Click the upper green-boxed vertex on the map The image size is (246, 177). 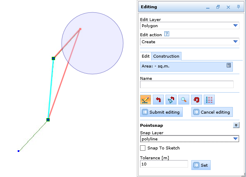click(x=53, y=58)
